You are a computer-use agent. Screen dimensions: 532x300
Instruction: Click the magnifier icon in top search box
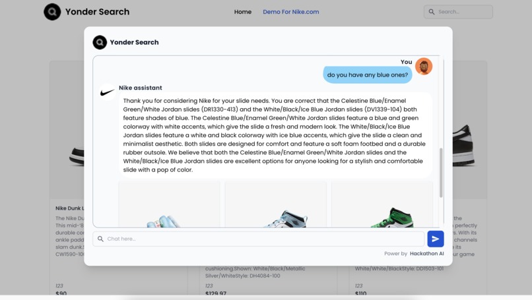432,12
